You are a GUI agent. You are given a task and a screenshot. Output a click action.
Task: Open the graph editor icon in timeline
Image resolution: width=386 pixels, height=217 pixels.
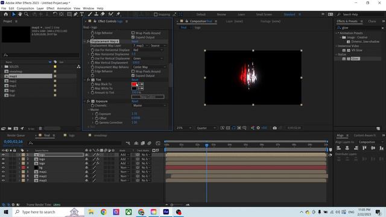(x=158, y=143)
